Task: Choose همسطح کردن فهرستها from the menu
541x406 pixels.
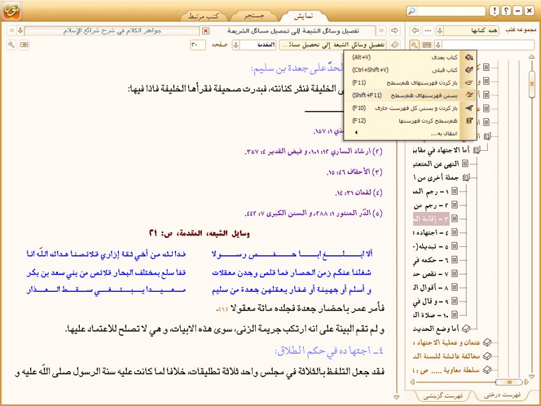Action: (x=411, y=121)
